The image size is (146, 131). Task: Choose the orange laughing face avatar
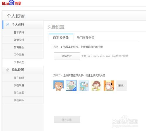109,86
